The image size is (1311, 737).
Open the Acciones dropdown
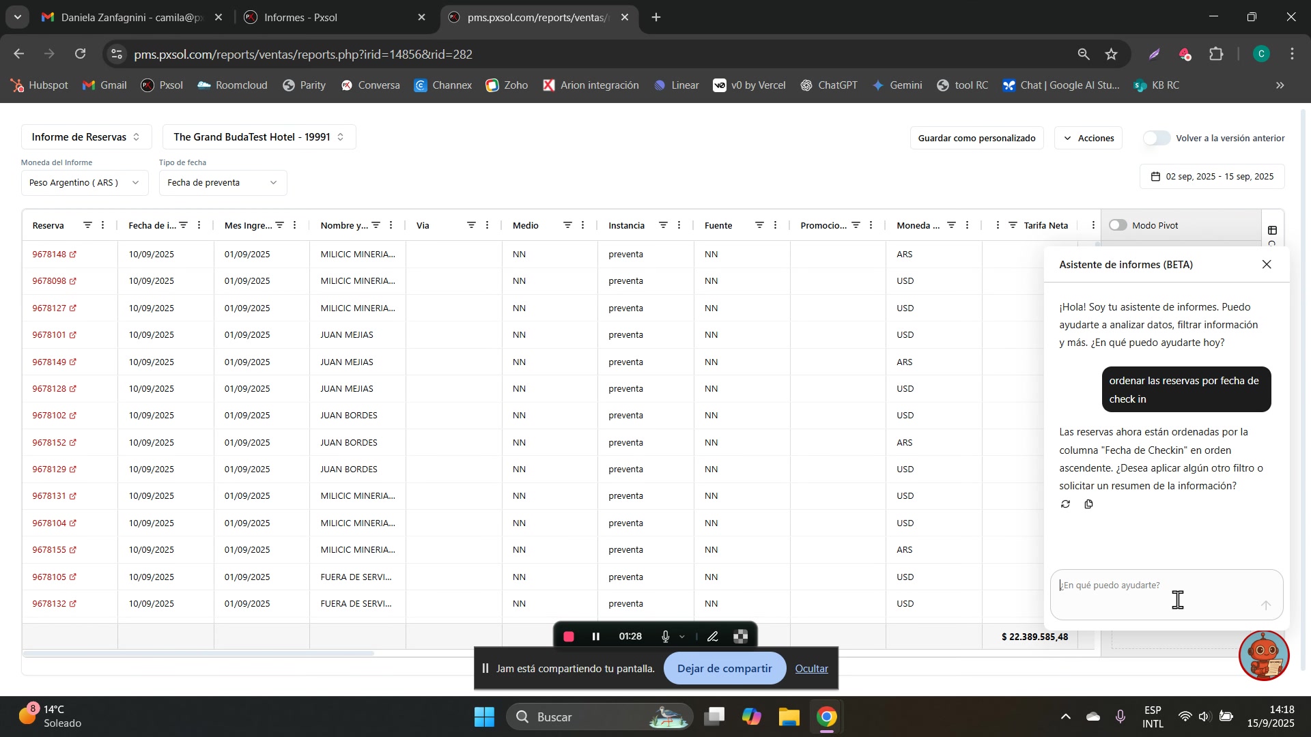click(1088, 139)
